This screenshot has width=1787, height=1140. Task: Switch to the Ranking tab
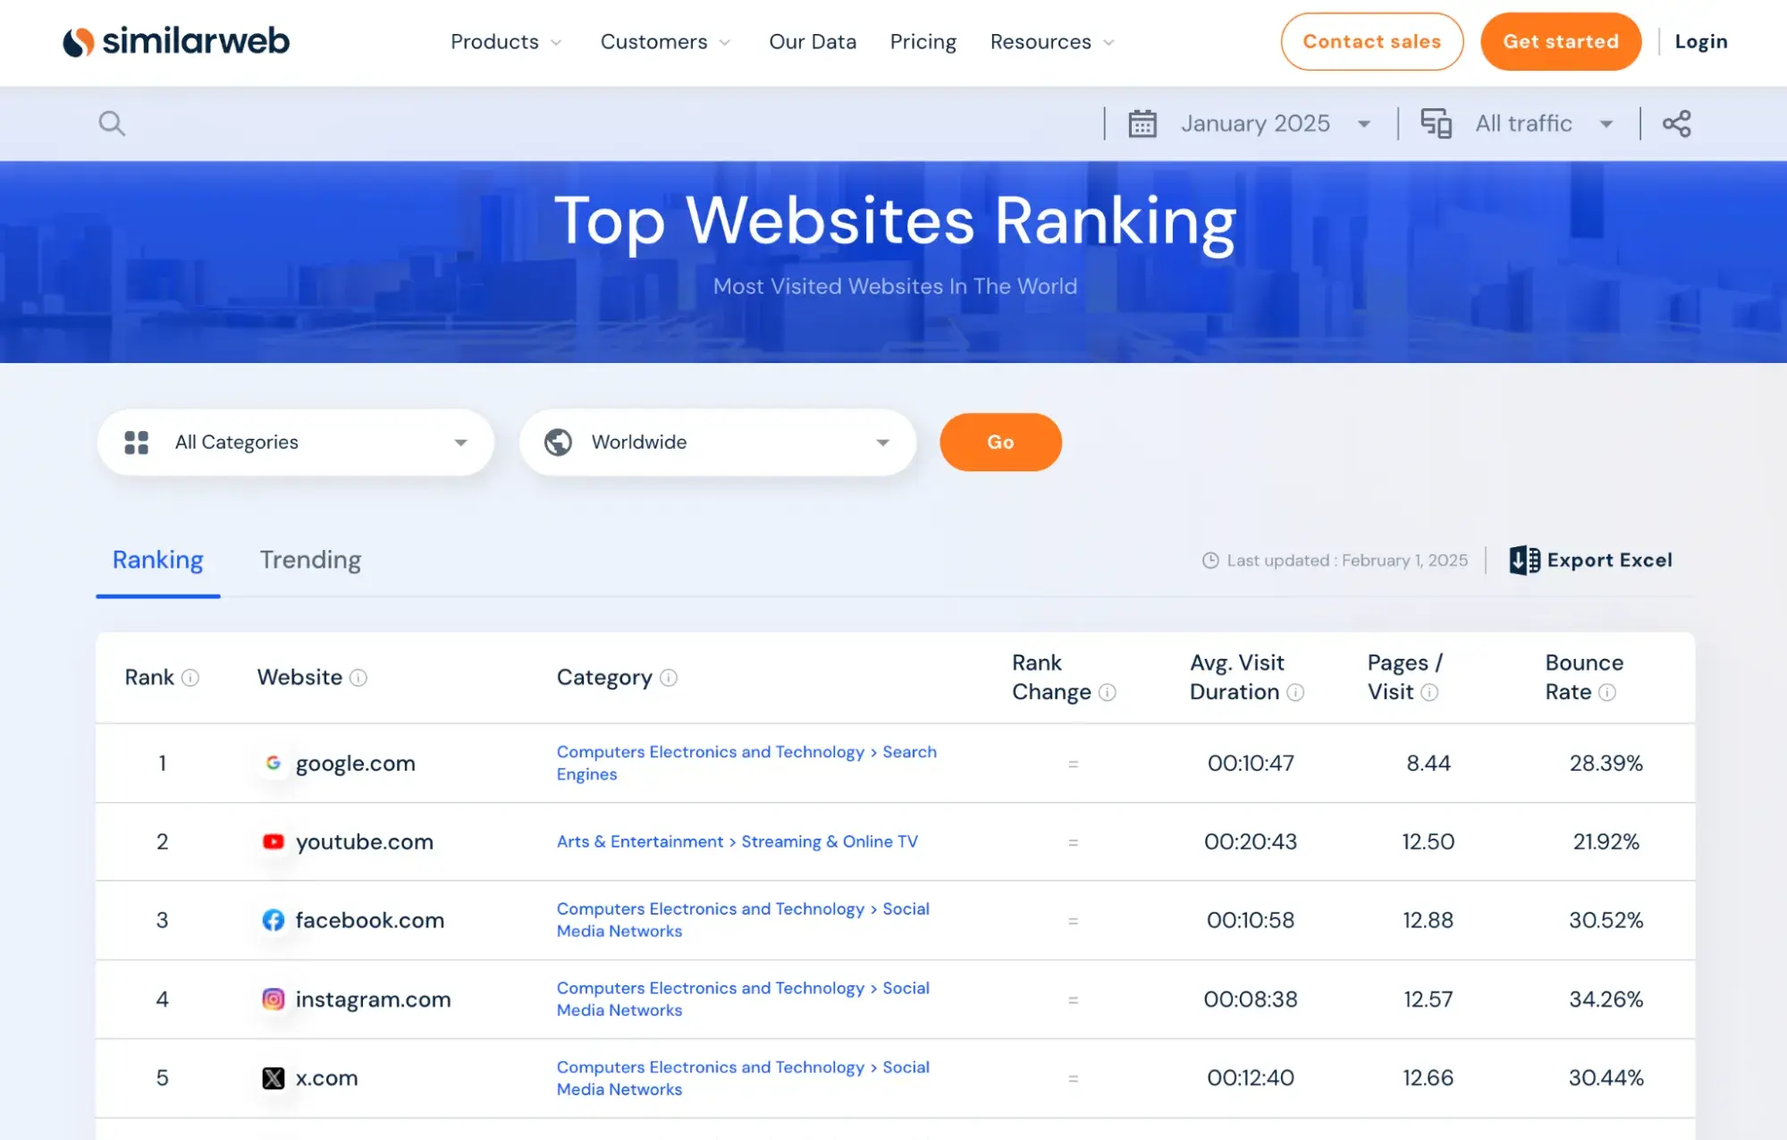pos(158,561)
